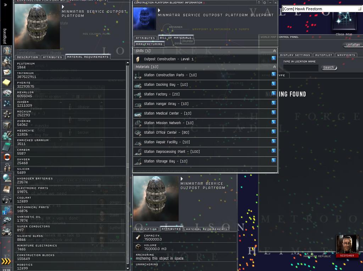Viewport: 363px width, 271px height.
Task: Open the headphones jukebox sidebar icon
Action: [6, 199]
